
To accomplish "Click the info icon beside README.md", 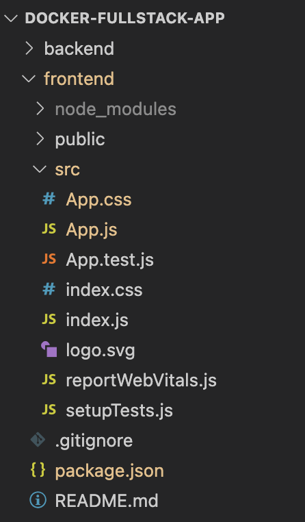I will [38, 500].
